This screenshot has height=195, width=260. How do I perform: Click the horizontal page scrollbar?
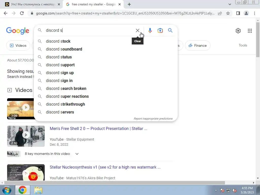point(115,183)
